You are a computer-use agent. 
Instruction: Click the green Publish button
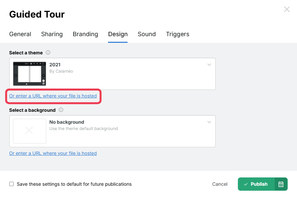256,184
